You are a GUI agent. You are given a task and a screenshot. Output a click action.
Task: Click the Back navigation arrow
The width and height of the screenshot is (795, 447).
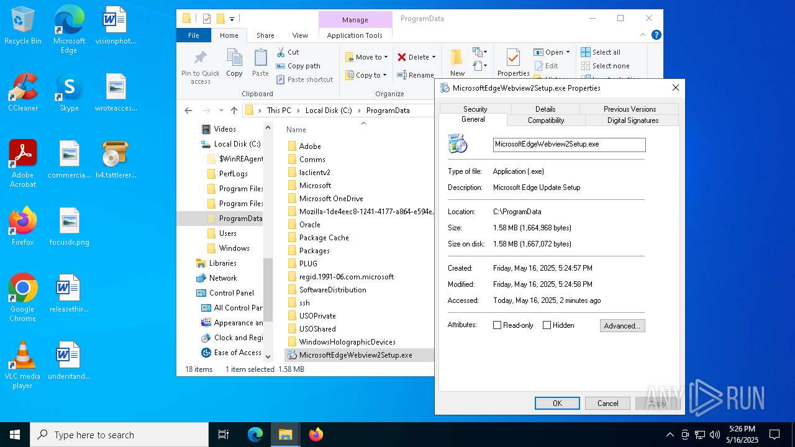[188, 111]
